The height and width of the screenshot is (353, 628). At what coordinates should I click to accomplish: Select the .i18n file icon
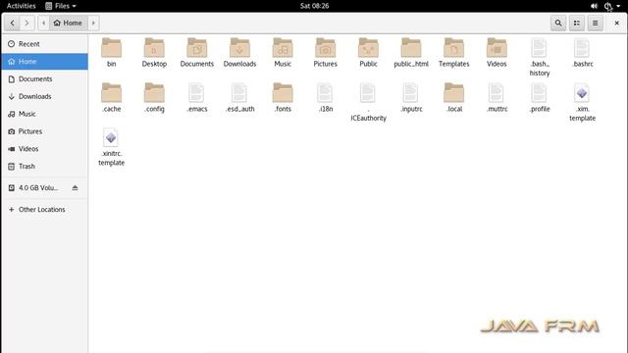[325, 92]
